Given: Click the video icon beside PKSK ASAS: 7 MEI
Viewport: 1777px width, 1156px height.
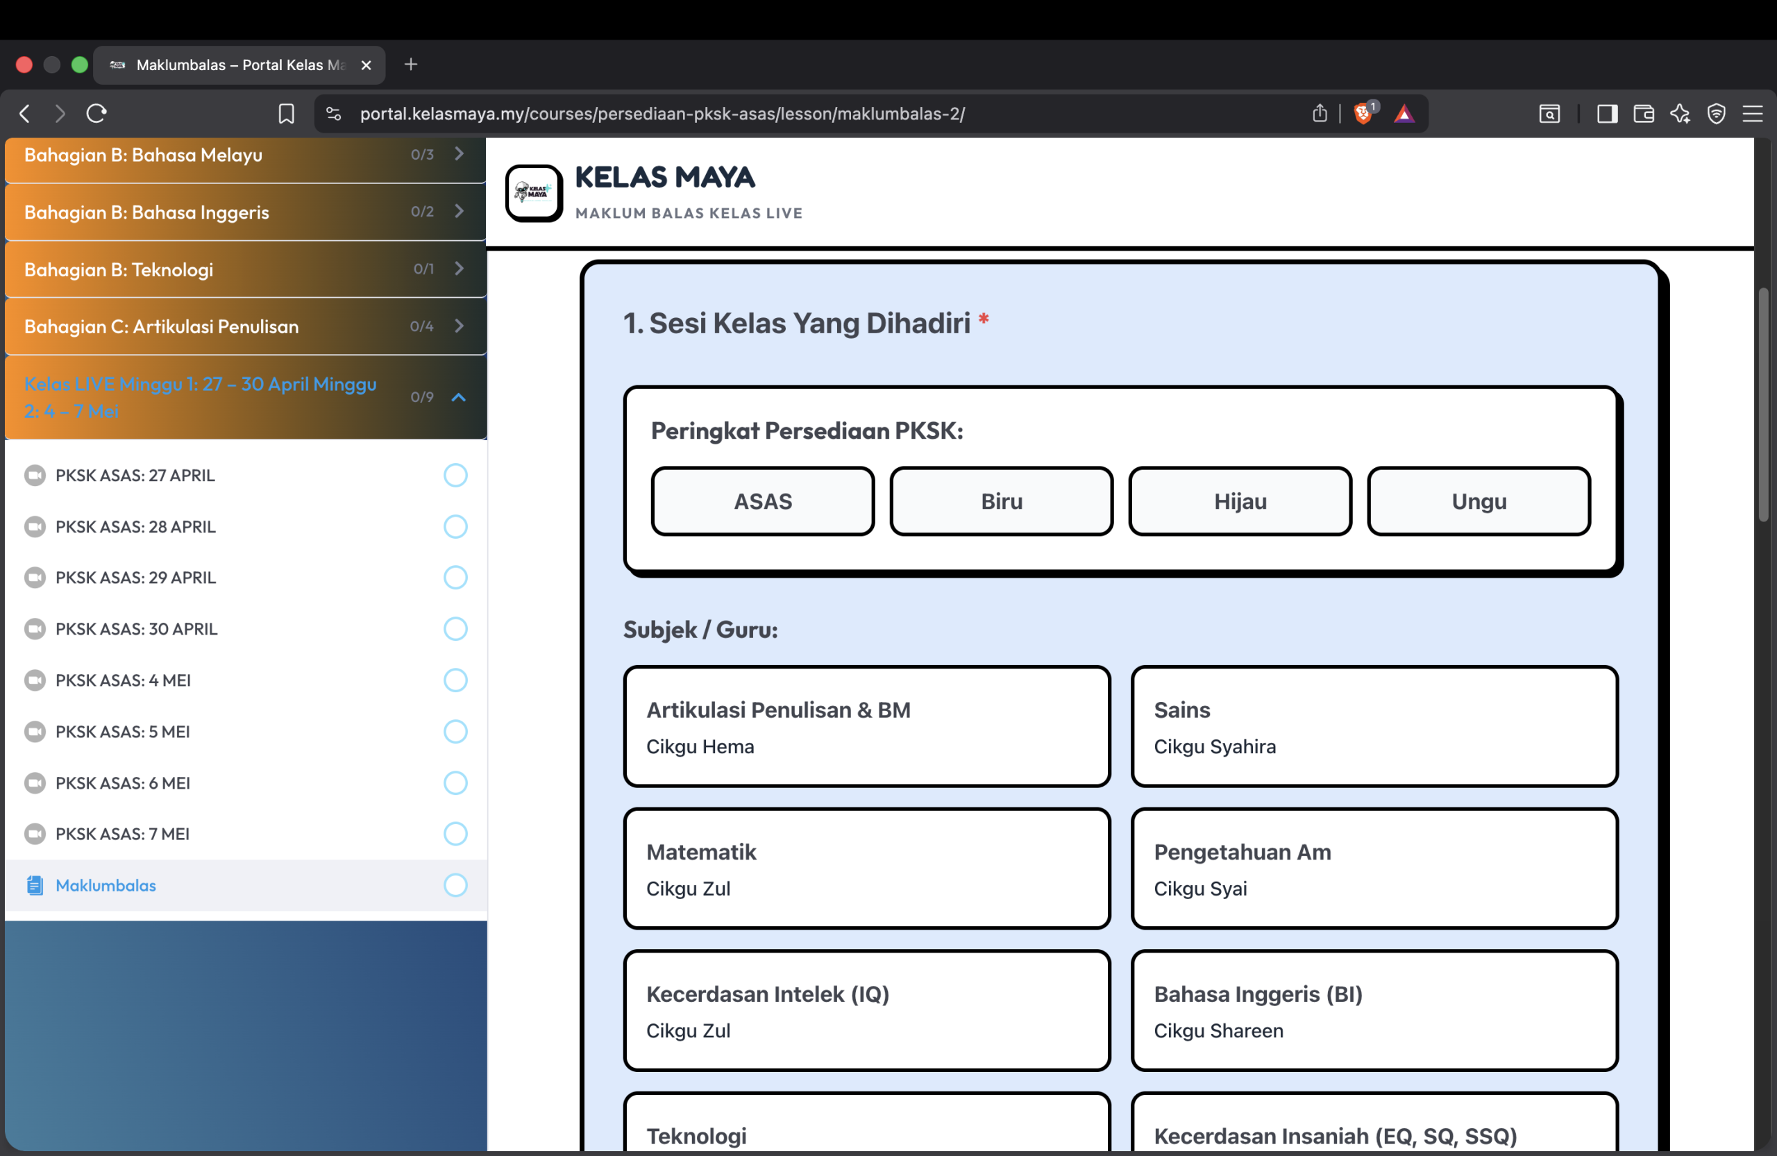Looking at the screenshot, I should tap(34, 833).
